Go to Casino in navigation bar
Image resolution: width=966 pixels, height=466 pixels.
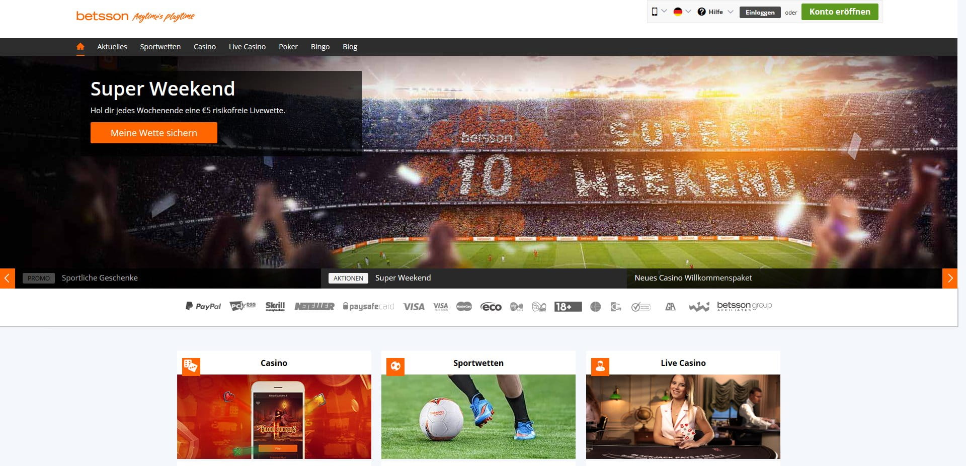205,47
